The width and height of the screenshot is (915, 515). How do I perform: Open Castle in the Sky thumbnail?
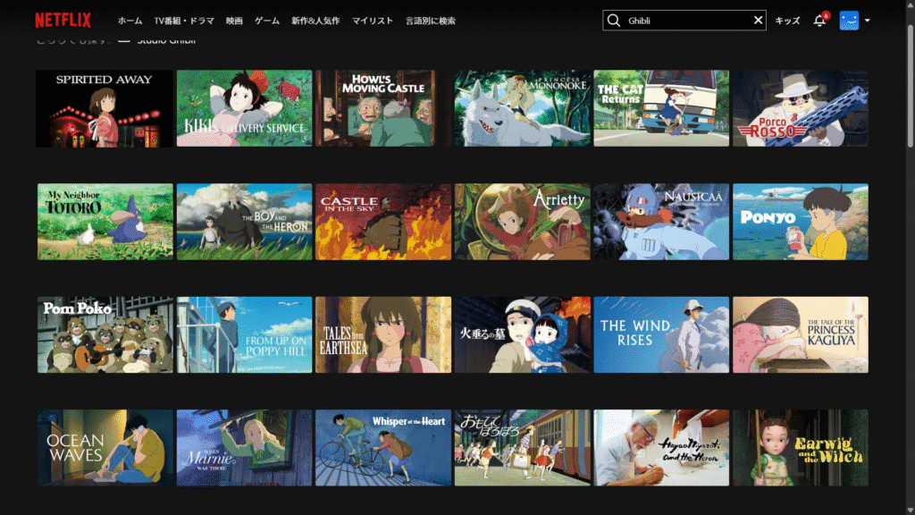point(383,222)
